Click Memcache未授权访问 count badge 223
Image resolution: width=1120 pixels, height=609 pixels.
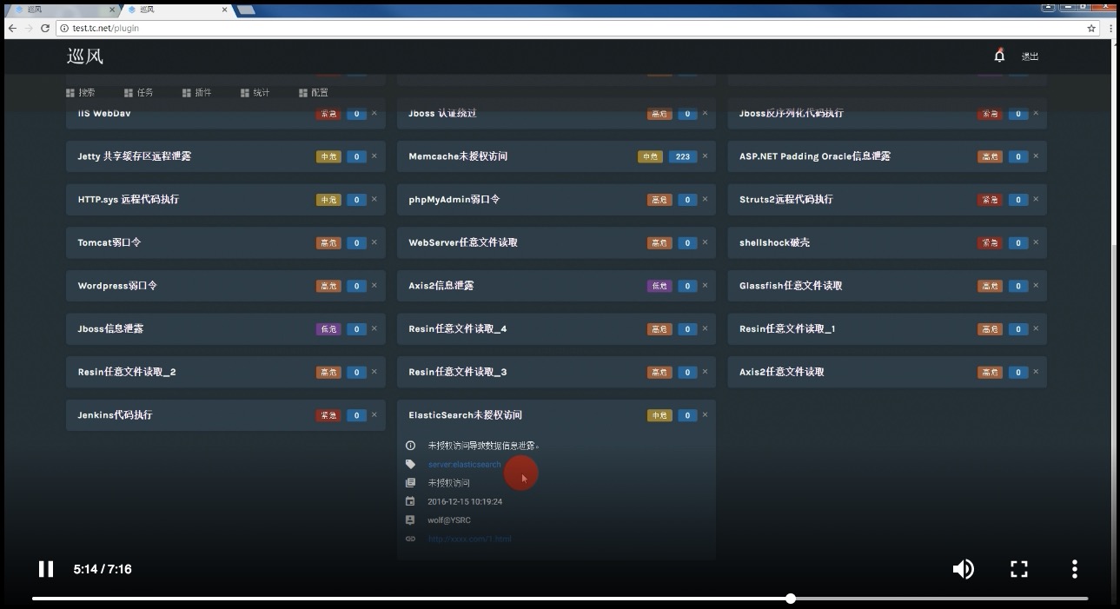683,156
